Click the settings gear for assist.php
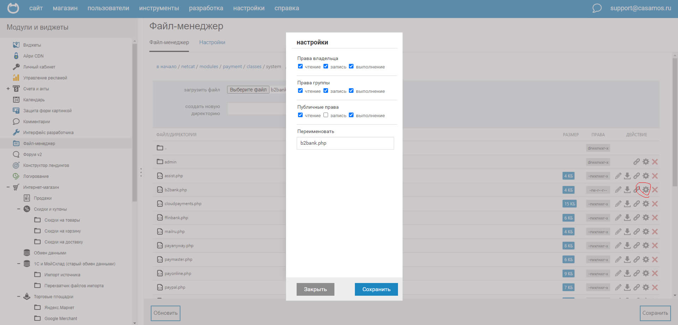Viewport: 678px width, 325px height. [646, 176]
